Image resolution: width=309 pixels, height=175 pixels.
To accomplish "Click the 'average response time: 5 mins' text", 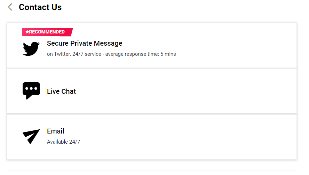I will (141, 54).
